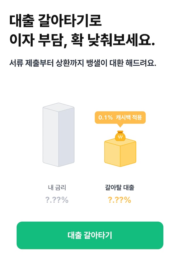Image resolution: width=180 pixels, height=278 pixels.
Task: Tap 제출부터 in the subtitle
Action: [x=41, y=63]
